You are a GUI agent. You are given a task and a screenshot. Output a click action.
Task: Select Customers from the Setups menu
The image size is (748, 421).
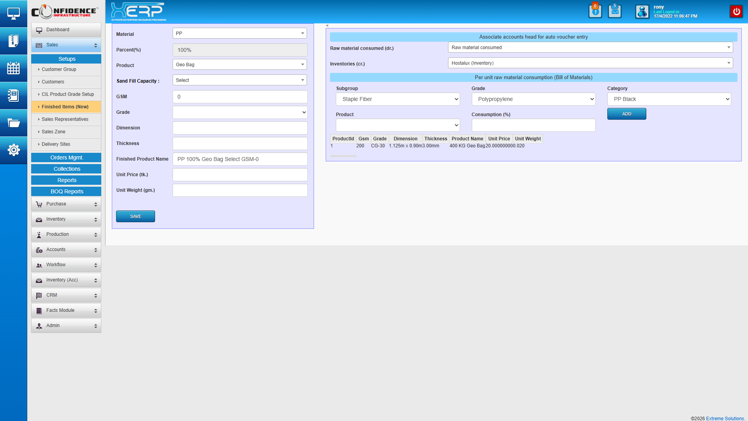(x=53, y=82)
